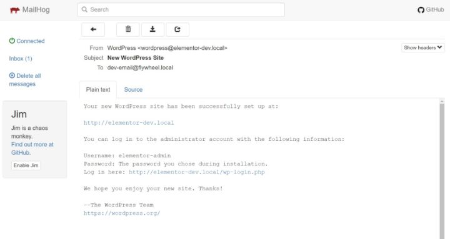Open the wp-login.php login link

(197, 172)
